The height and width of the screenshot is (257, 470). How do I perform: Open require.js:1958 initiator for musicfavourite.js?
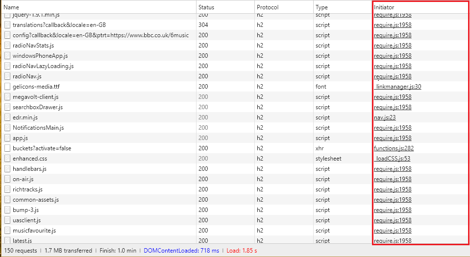pyautogui.click(x=393, y=231)
